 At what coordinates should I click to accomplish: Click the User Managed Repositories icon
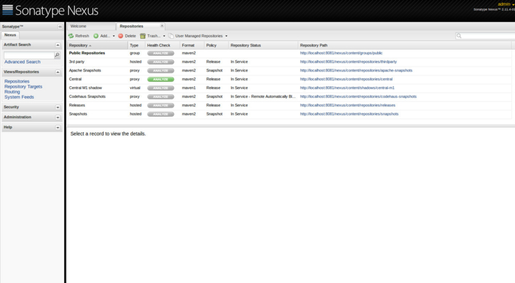point(171,36)
